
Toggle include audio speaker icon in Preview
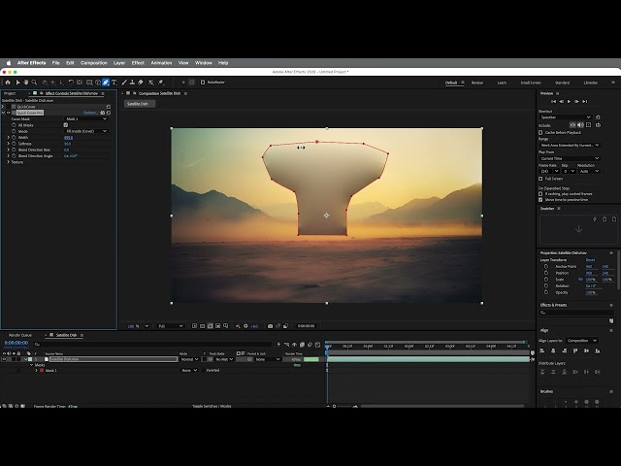(580, 125)
